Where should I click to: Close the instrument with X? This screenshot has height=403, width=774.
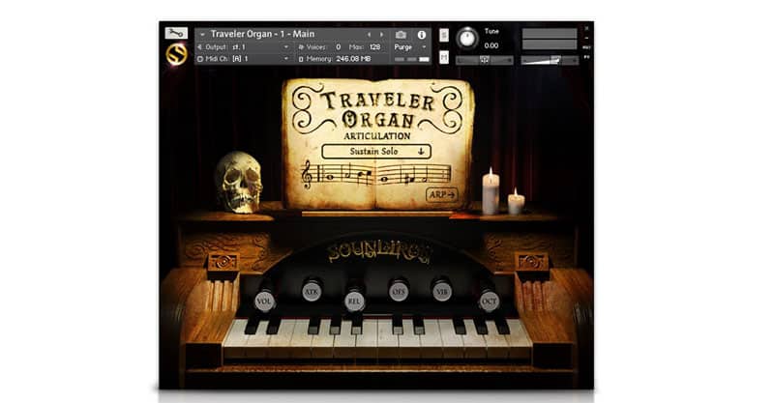coord(586,29)
